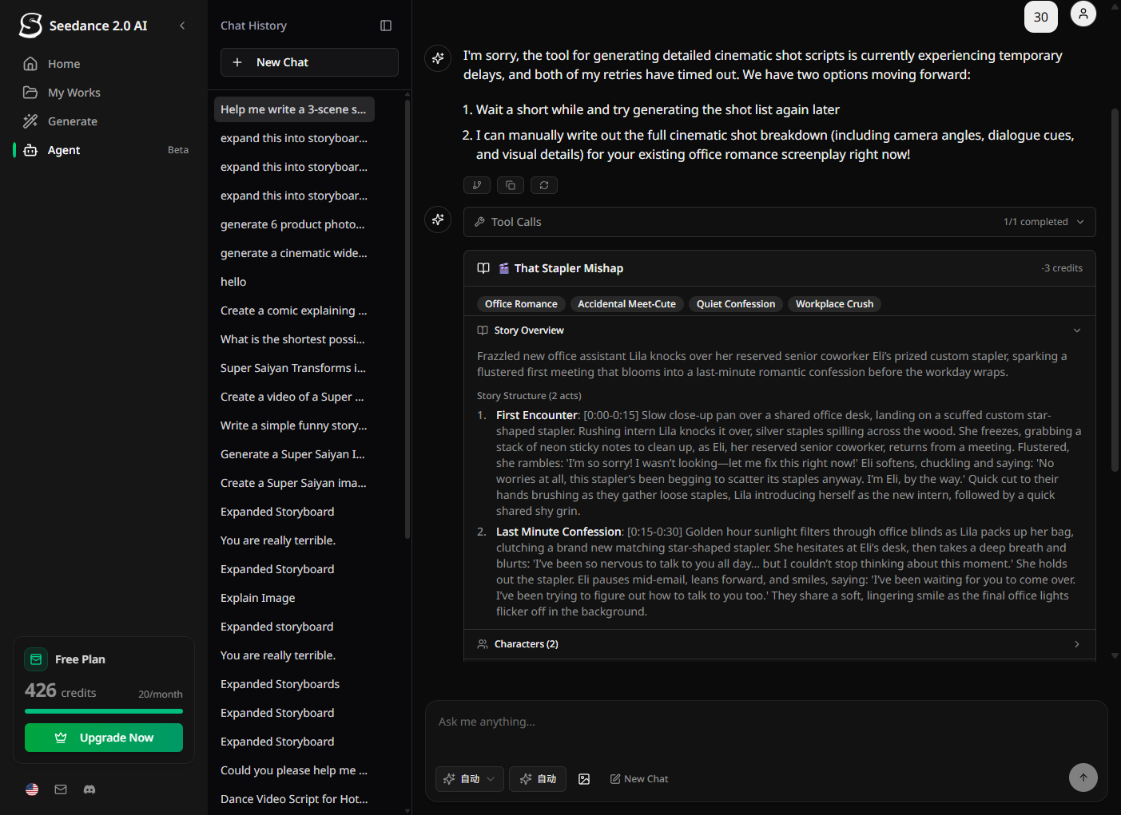Viewport: 1121px width, 815px height.
Task: Start a New Chat in history panel
Action: [x=309, y=62]
